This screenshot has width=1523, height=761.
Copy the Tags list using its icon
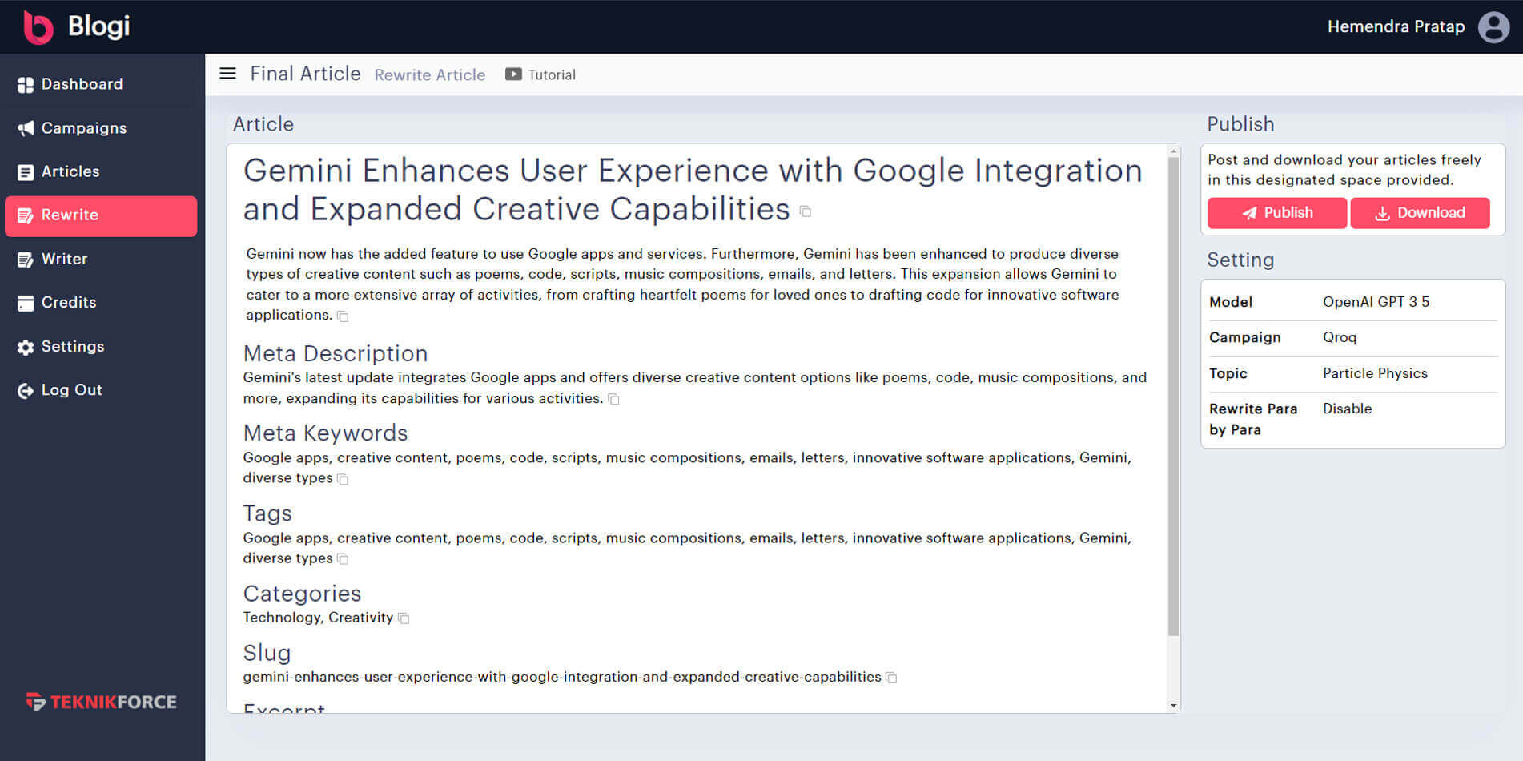tap(343, 559)
